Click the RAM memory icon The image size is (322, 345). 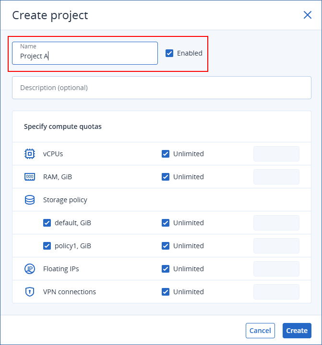[30, 177]
